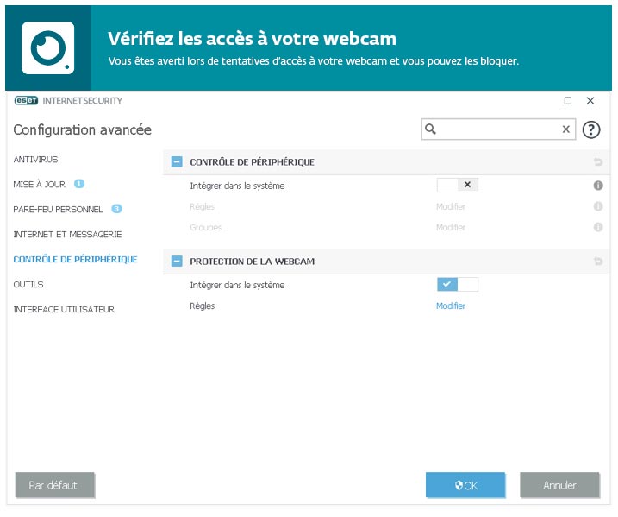Click the webcam icon in the banner
This screenshot has width=618, height=517.
[47, 47]
